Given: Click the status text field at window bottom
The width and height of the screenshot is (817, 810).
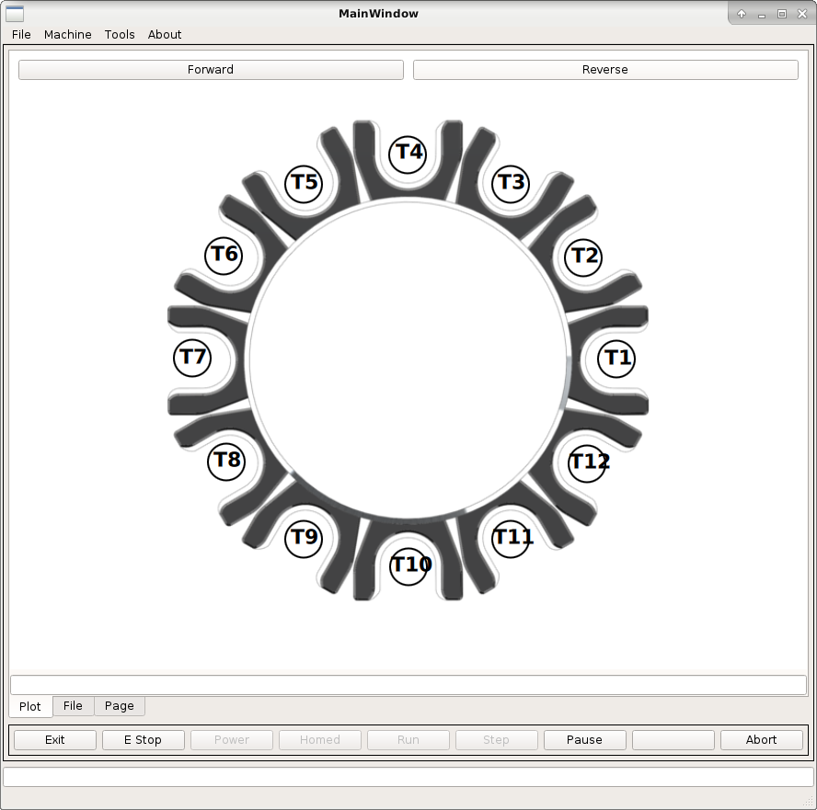Looking at the screenshot, I should tap(408, 777).
